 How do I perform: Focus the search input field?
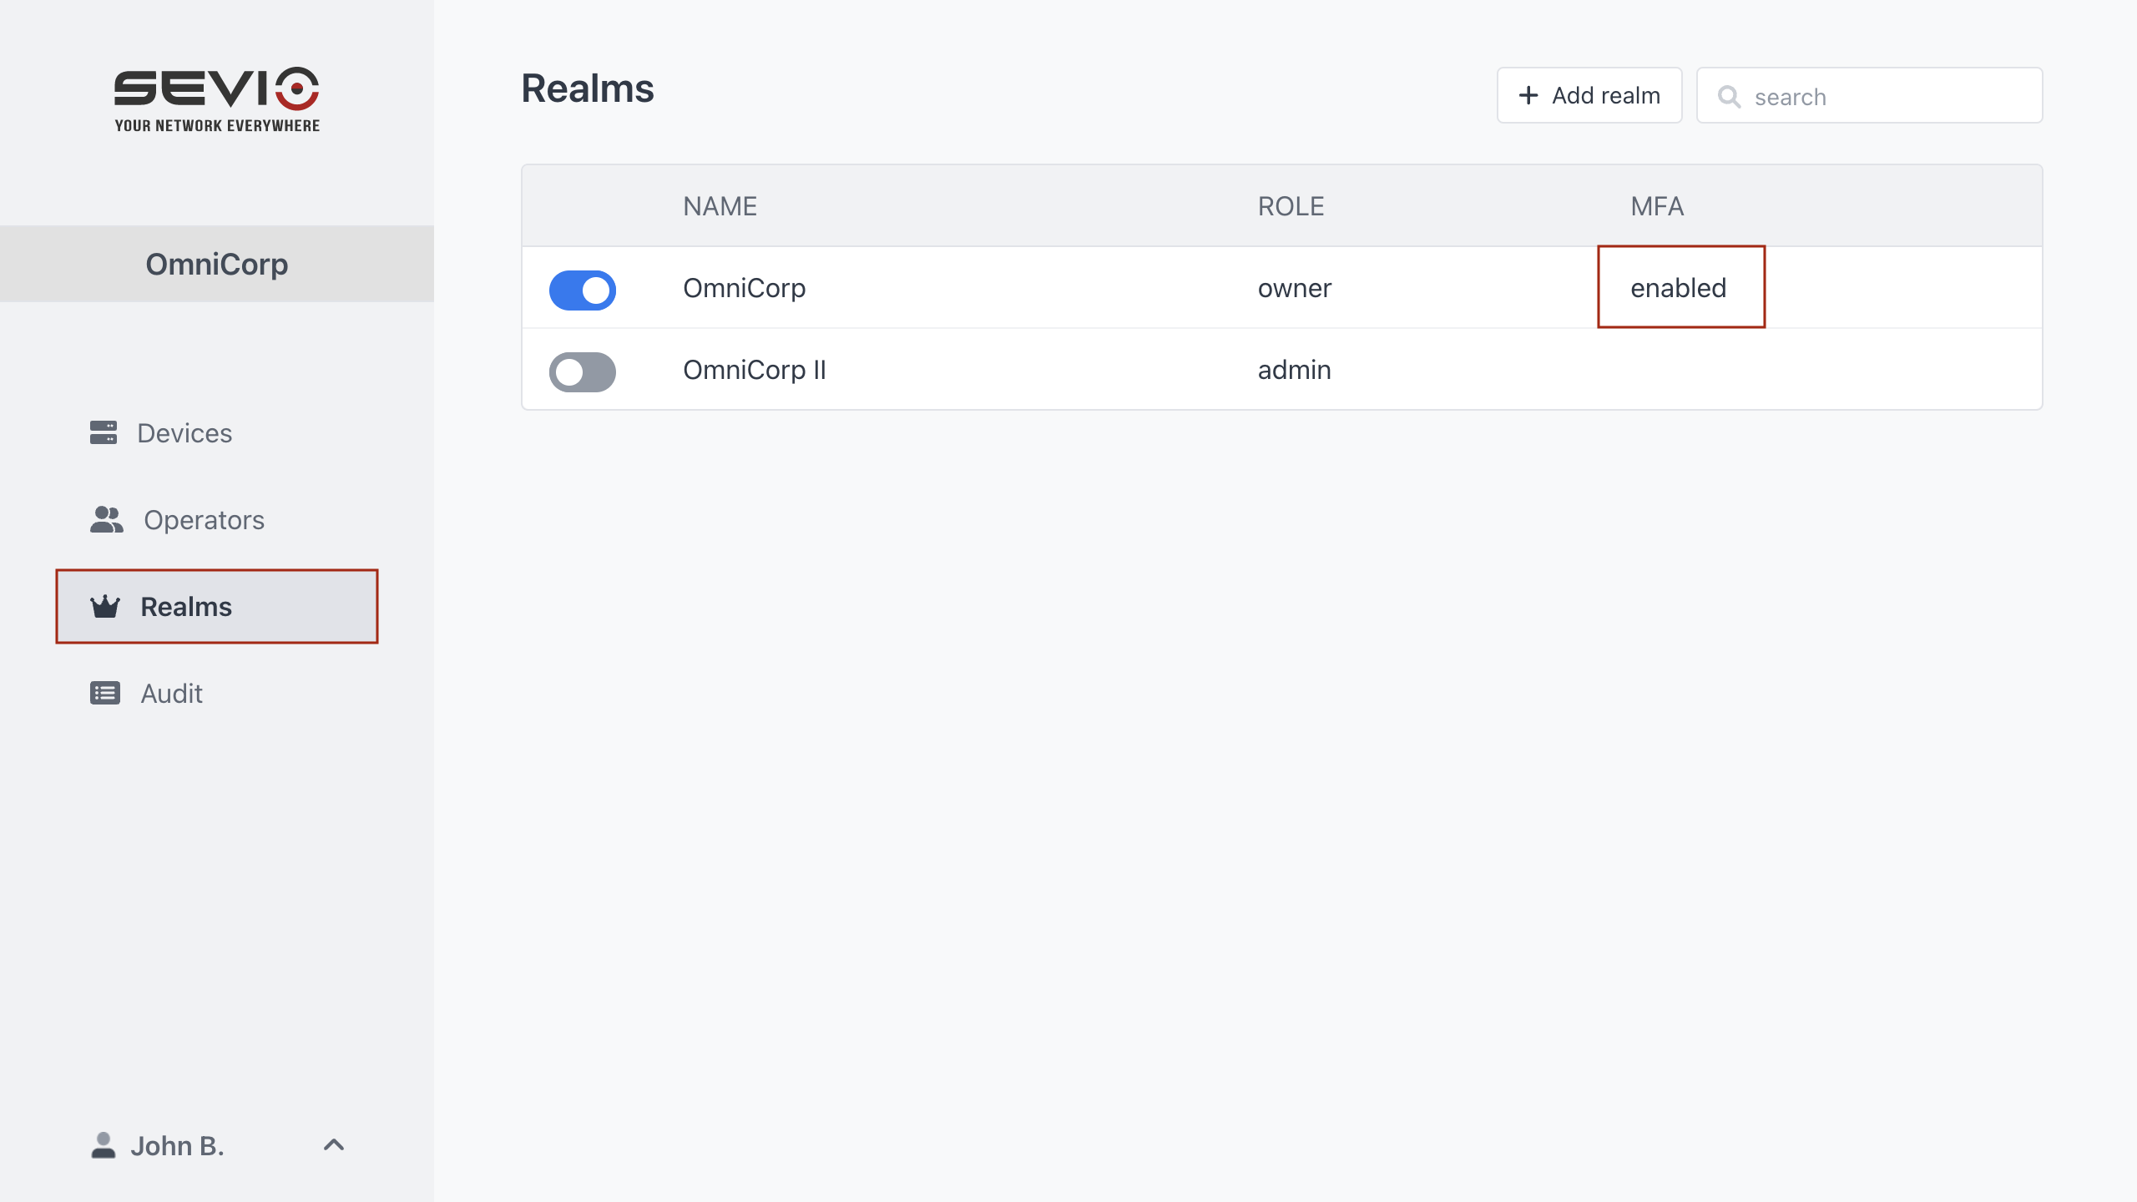click(1888, 97)
